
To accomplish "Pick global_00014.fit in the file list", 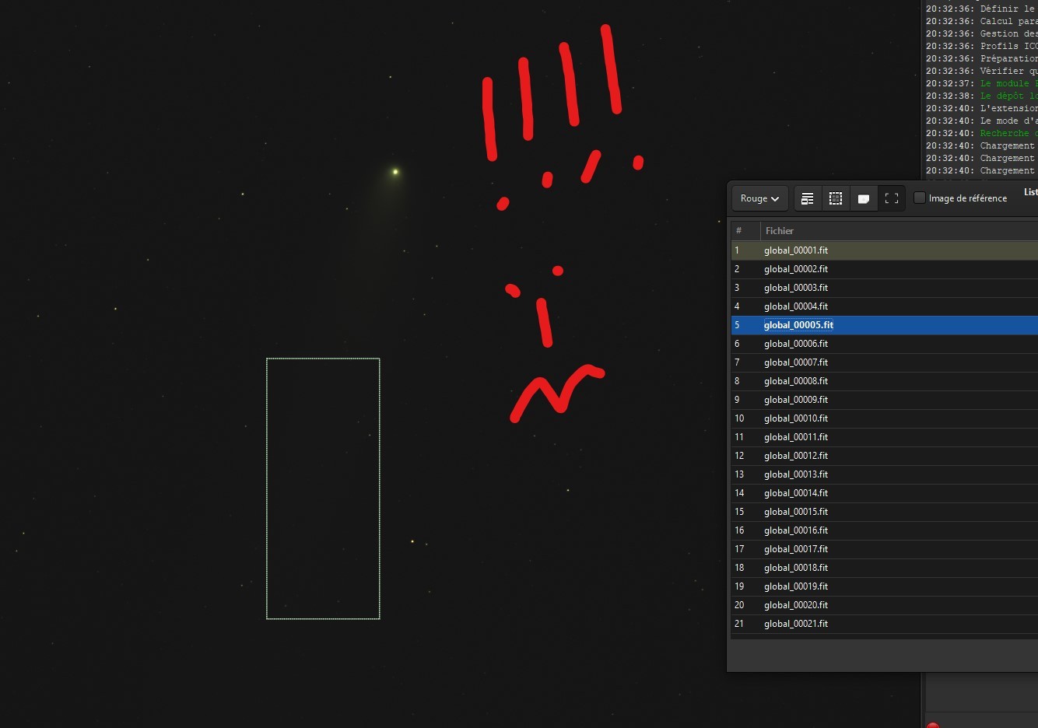I will (796, 493).
